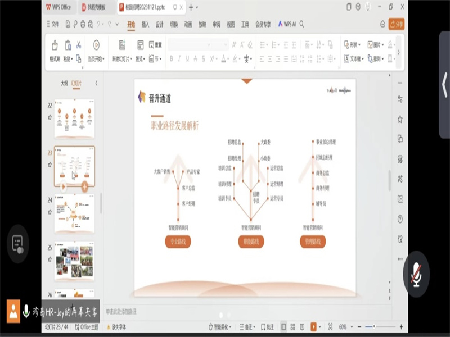This screenshot has height=337, width=450.
Task: Start slideshow from current slide (当页开始)
Action: point(96,50)
